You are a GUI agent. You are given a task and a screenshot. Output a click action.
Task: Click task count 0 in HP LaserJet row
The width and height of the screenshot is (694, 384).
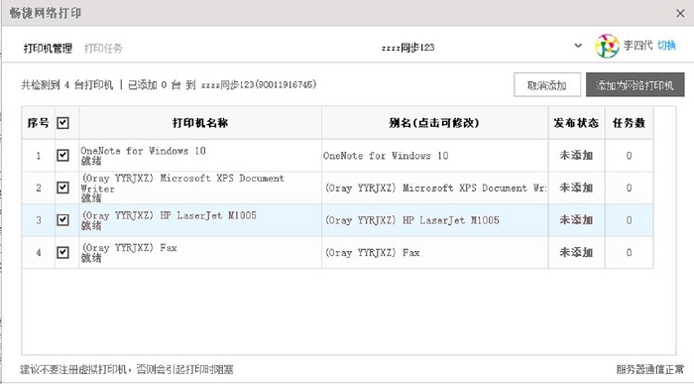tap(629, 220)
